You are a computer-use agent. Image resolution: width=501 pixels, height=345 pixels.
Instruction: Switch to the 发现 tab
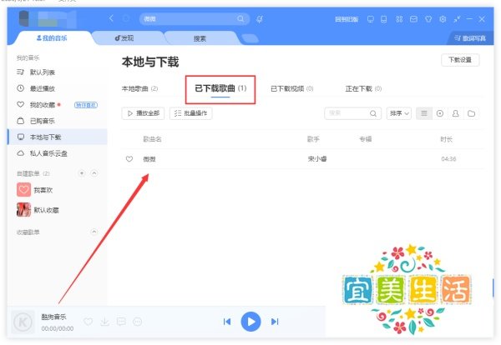(x=124, y=38)
